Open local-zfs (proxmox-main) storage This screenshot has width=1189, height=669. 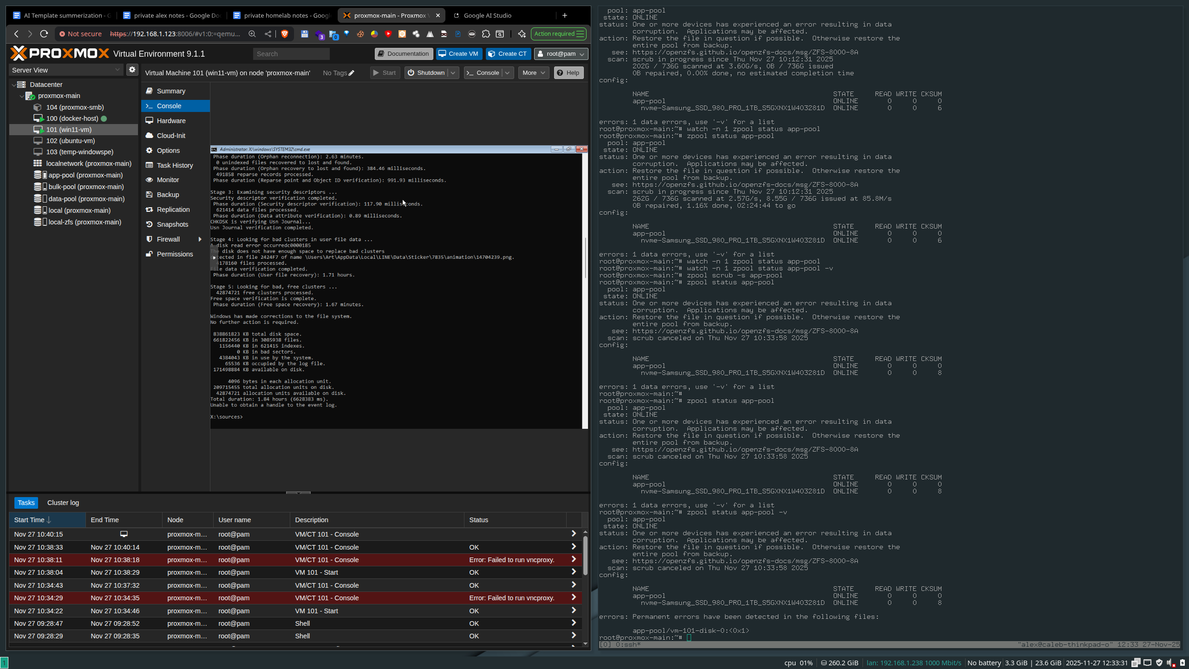coord(85,222)
